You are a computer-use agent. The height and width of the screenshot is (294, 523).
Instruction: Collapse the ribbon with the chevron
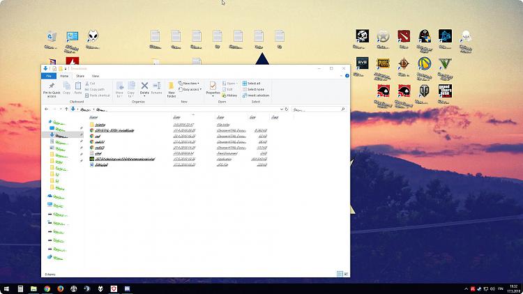341,76
